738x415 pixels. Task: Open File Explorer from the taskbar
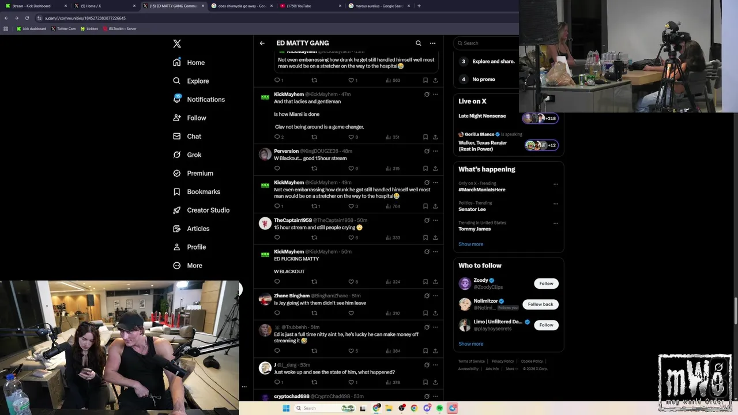[389, 408]
